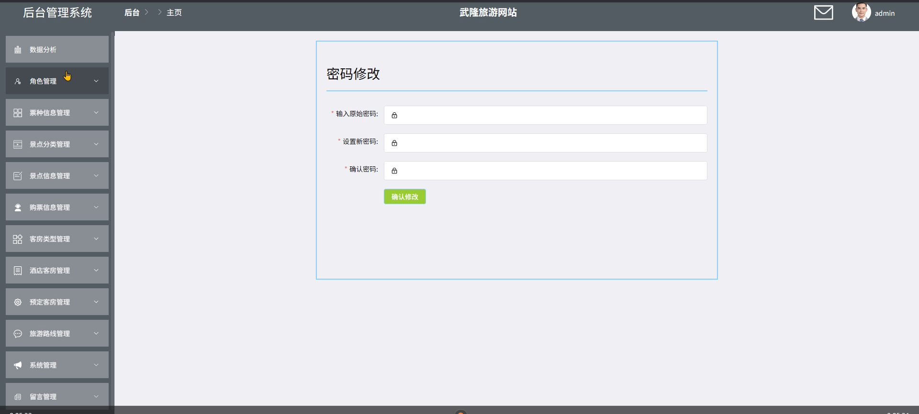Select the 系统管理 menu label
The image size is (919, 414).
click(43, 365)
